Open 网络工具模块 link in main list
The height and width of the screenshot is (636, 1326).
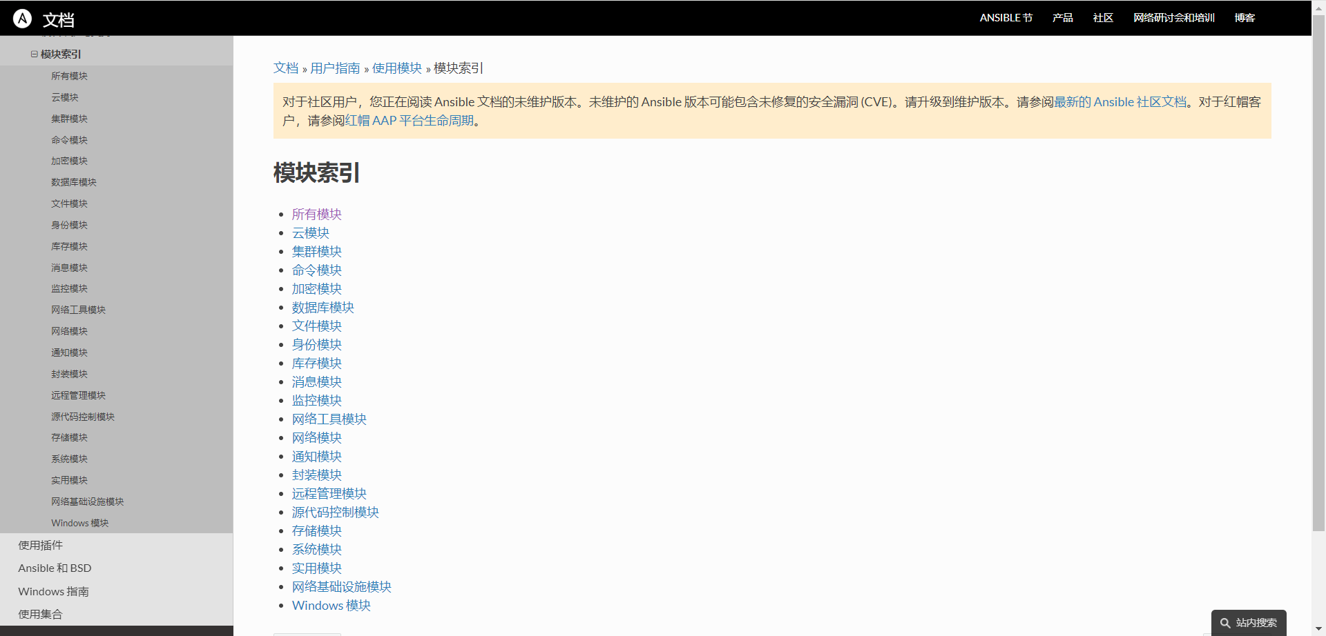pyautogui.click(x=329, y=419)
